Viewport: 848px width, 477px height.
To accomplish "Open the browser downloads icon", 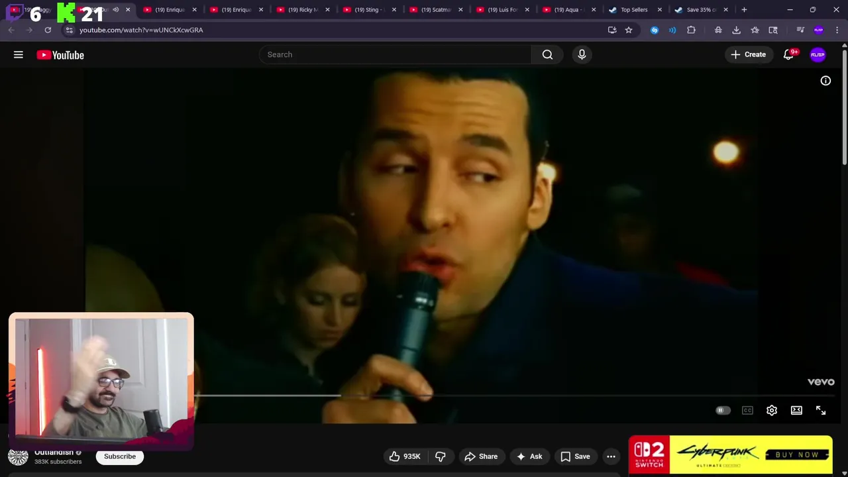I will click(736, 30).
